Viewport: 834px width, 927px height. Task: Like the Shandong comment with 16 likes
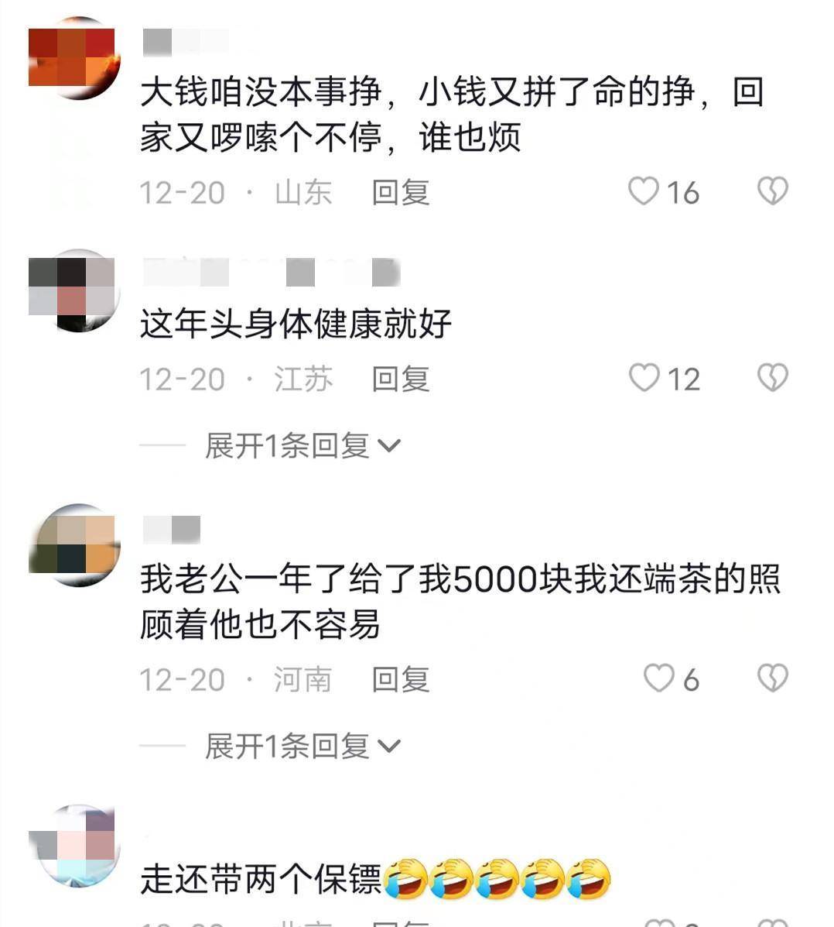(x=643, y=191)
